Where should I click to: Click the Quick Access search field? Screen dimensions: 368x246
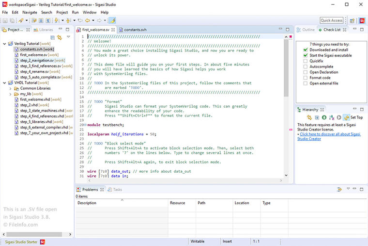(x=332, y=20)
